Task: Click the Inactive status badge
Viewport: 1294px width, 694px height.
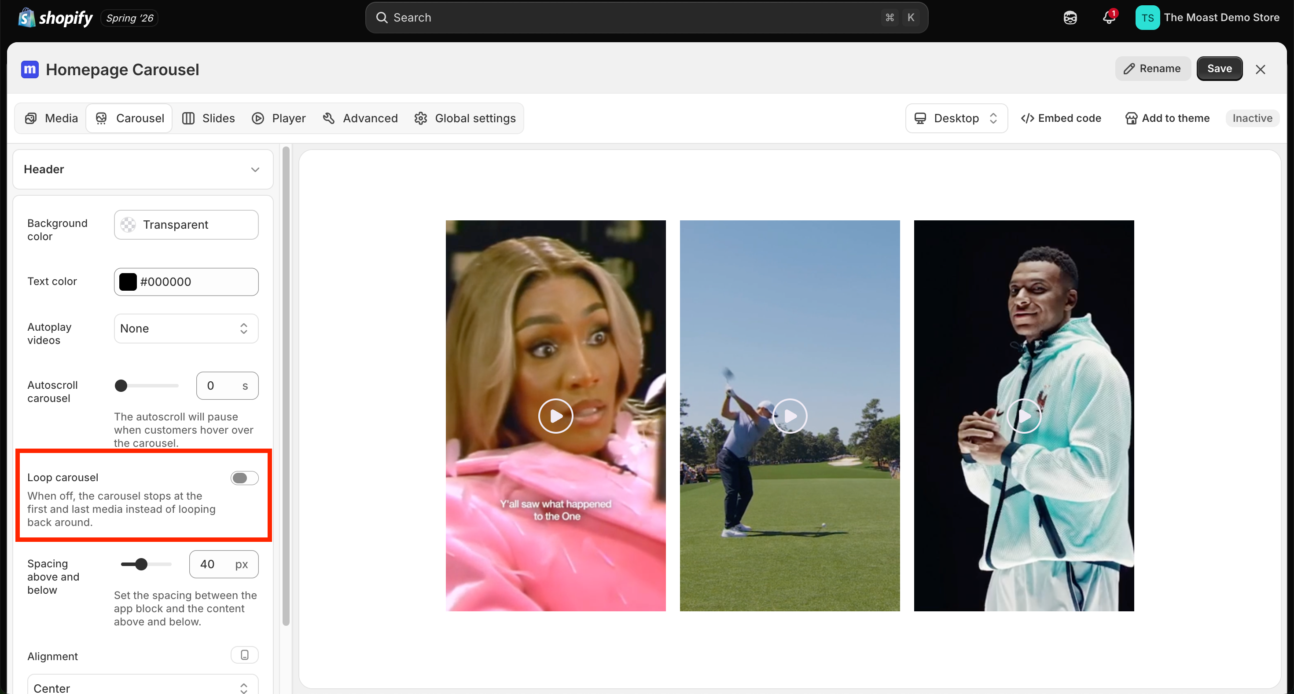Action: click(1252, 118)
